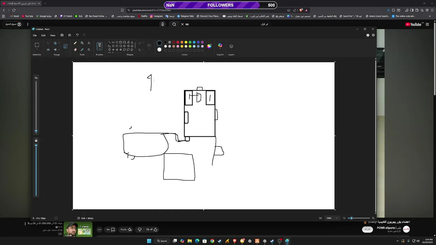Open Paint settings gear icon

point(373,35)
